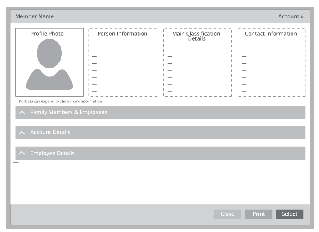Click the chevron icon beside Employee Details
The height and width of the screenshot is (232, 319).
click(x=22, y=153)
